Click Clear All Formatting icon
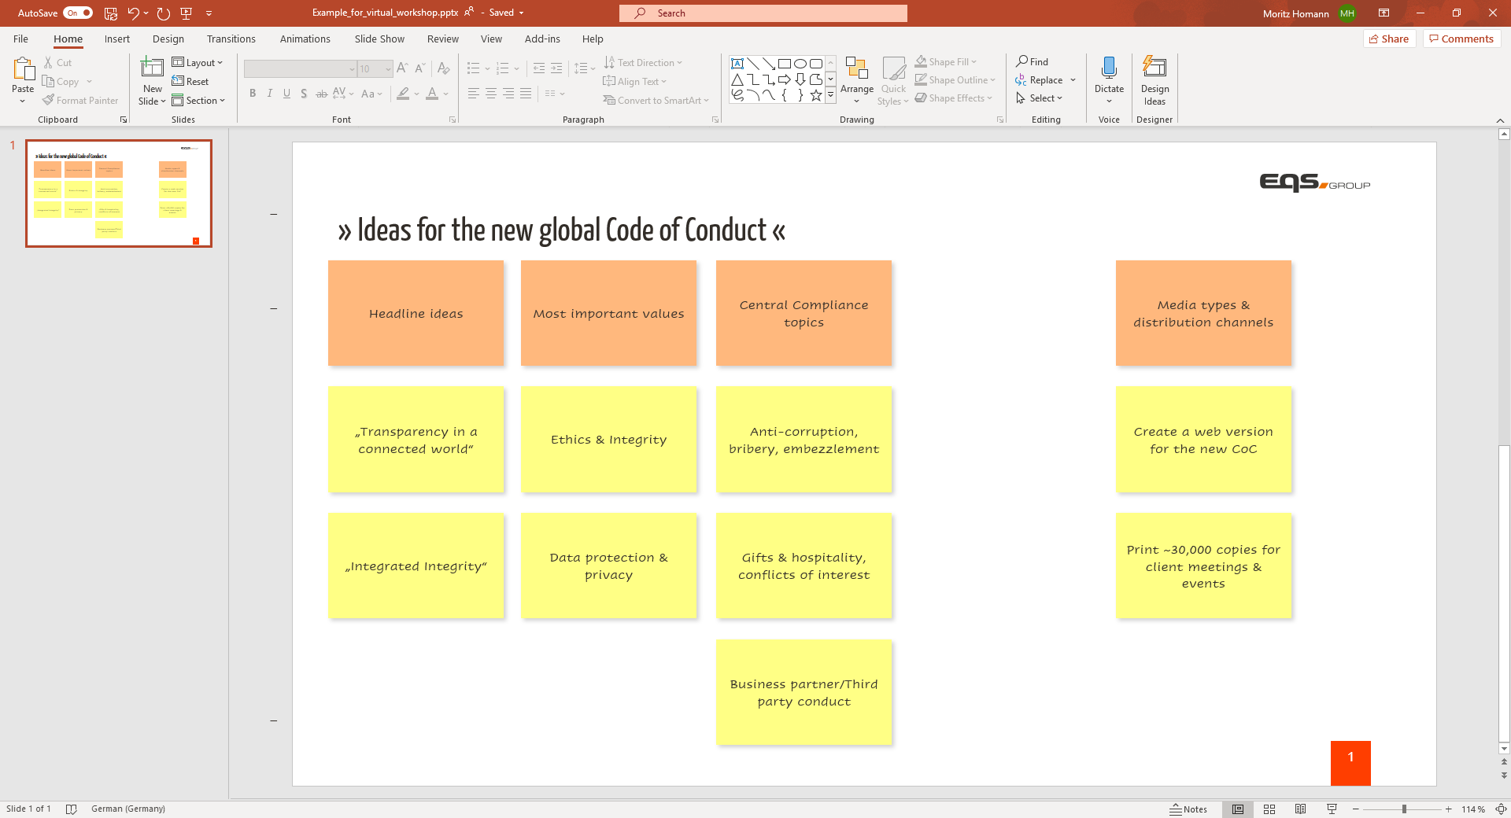The width and height of the screenshot is (1511, 818). (444, 68)
